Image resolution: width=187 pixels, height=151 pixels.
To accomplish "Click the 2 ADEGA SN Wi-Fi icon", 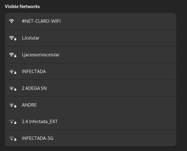I will (13, 88).
